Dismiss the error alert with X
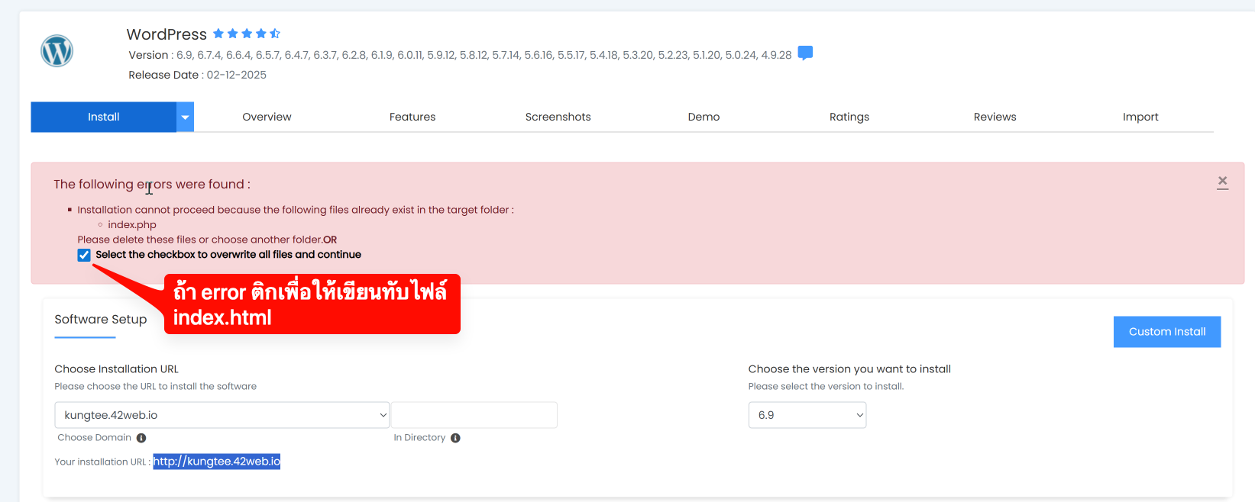Image resolution: width=1255 pixels, height=502 pixels. click(x=1222, y=182)
